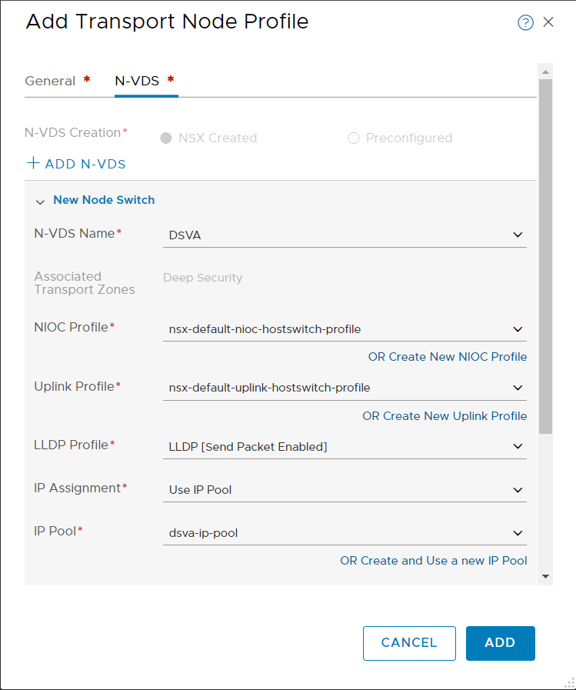
Task: Close the Add Transport Node Profile dialog
Action: (548, 22)
